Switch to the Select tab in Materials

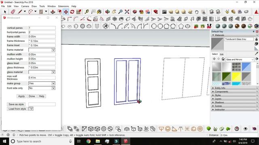coord(215,54)
